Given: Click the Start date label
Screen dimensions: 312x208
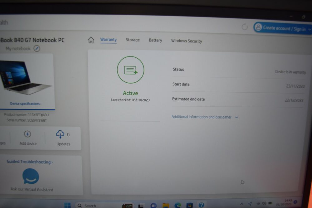Looking at the screenshot, I should point(181,84).
